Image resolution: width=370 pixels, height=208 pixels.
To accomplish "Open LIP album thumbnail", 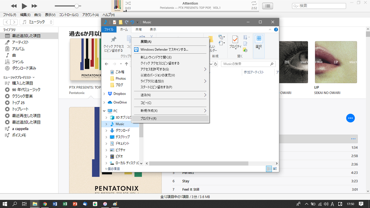I will click(x=335, y=62).
